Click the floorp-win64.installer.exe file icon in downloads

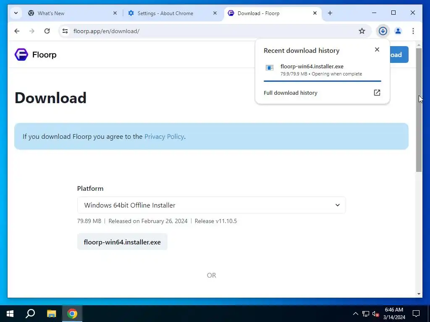270,68
